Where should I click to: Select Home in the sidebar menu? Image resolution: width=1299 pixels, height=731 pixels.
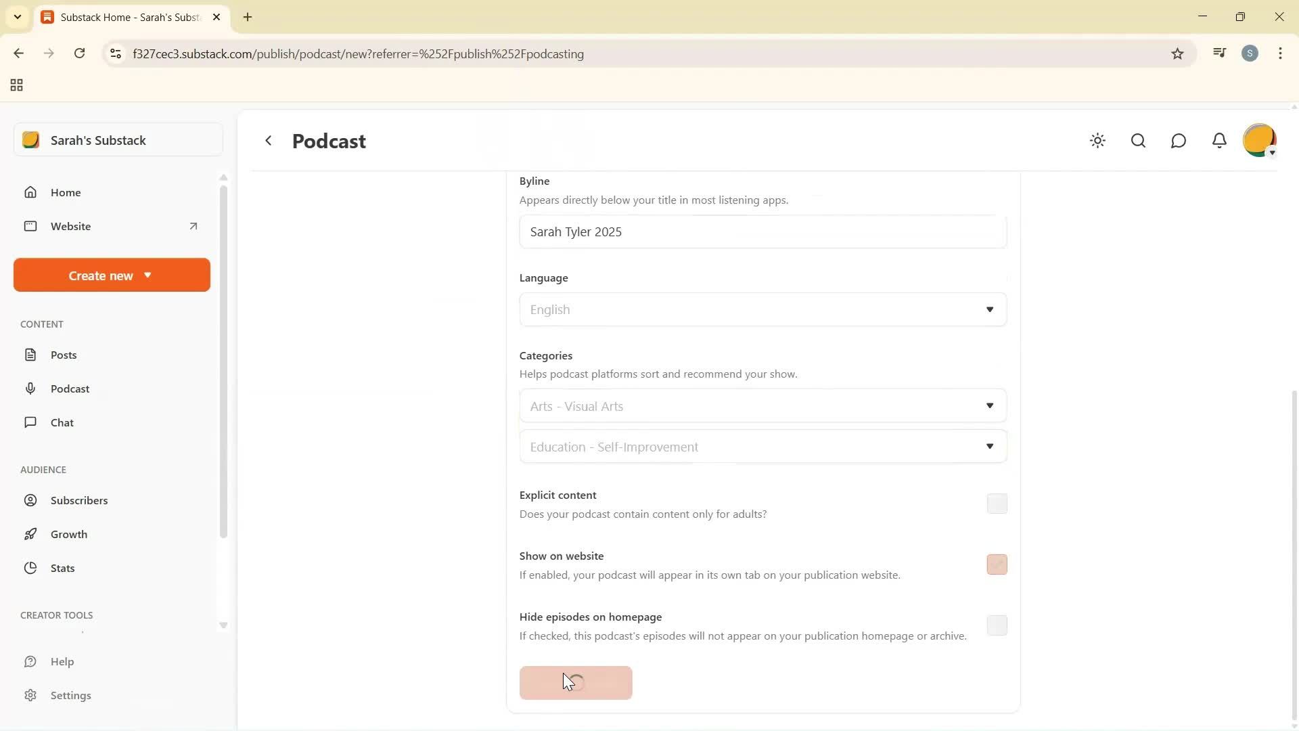point(66,192)
